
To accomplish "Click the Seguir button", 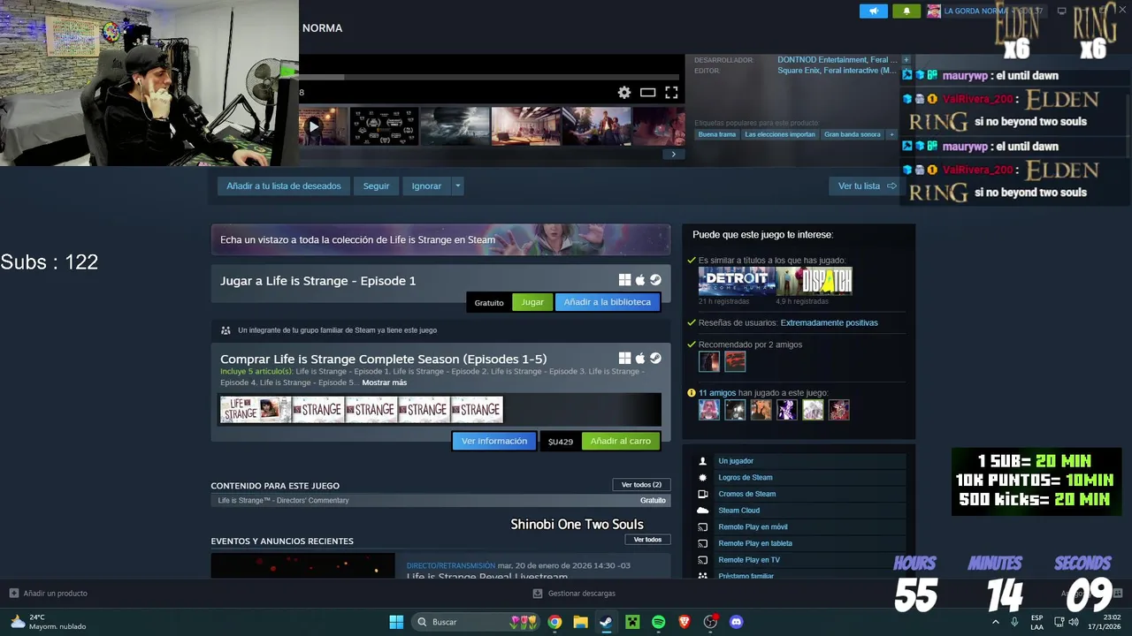I will point(376,186).
